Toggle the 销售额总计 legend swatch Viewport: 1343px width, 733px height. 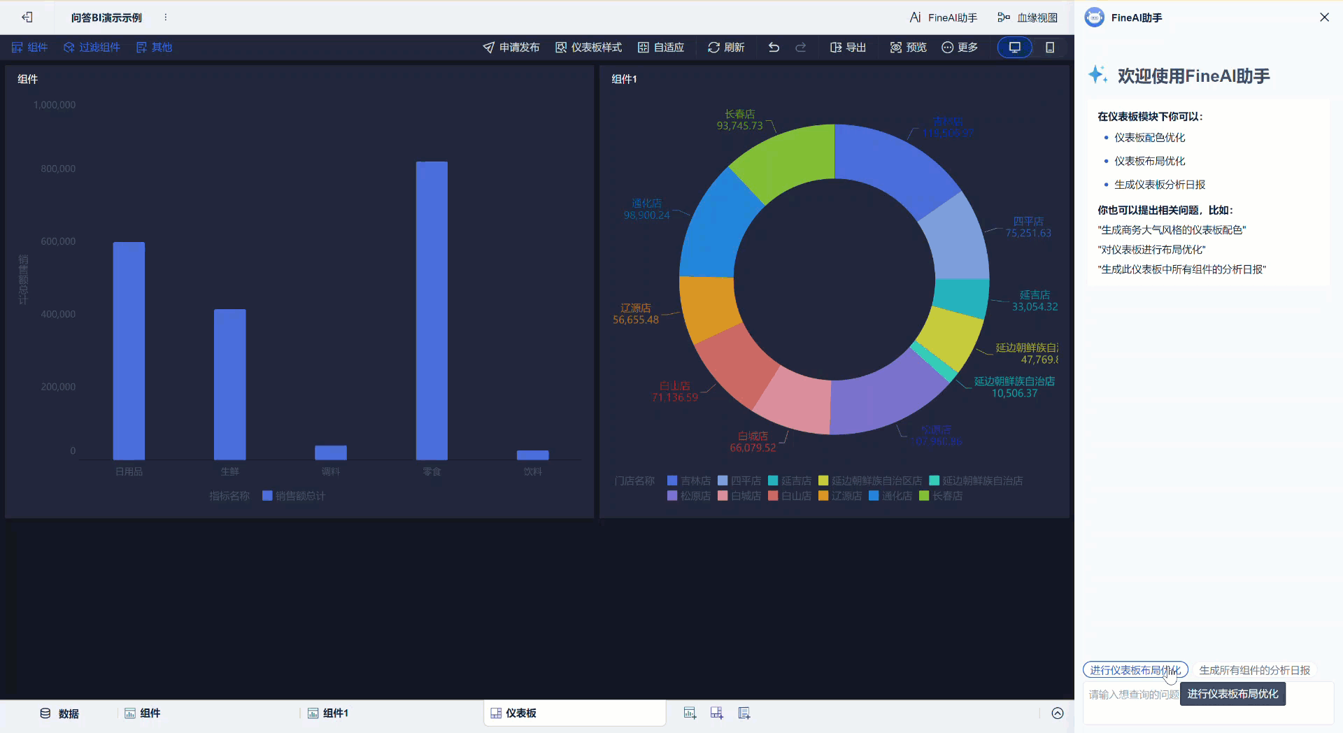tap(267, 496)
